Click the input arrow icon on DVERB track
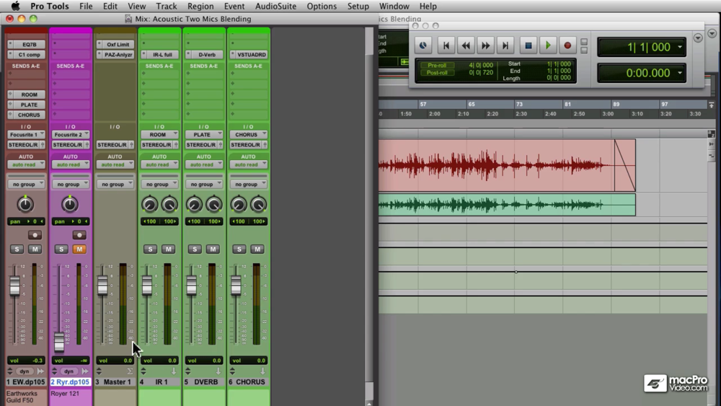 coord(218,371)
